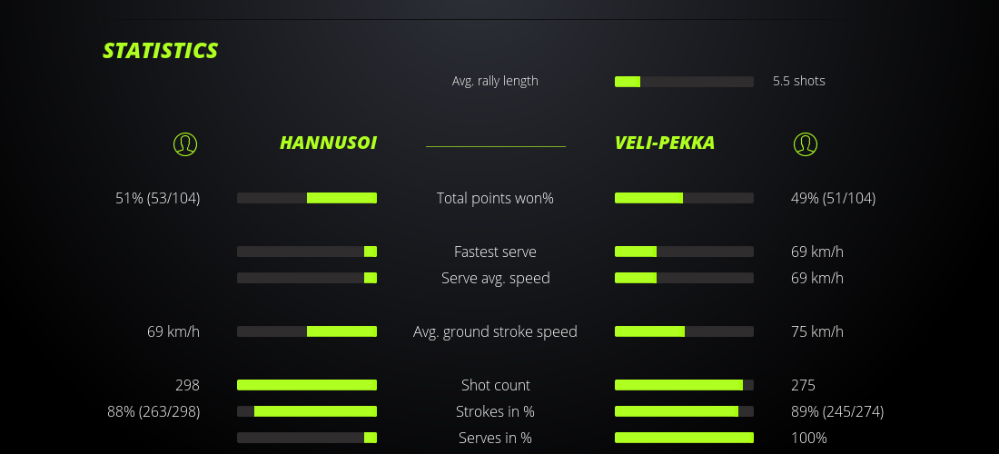The height and width of the screenshot is (454, 999).
Task: Click the STATISTICS heading
Action: tap(160, 51)
